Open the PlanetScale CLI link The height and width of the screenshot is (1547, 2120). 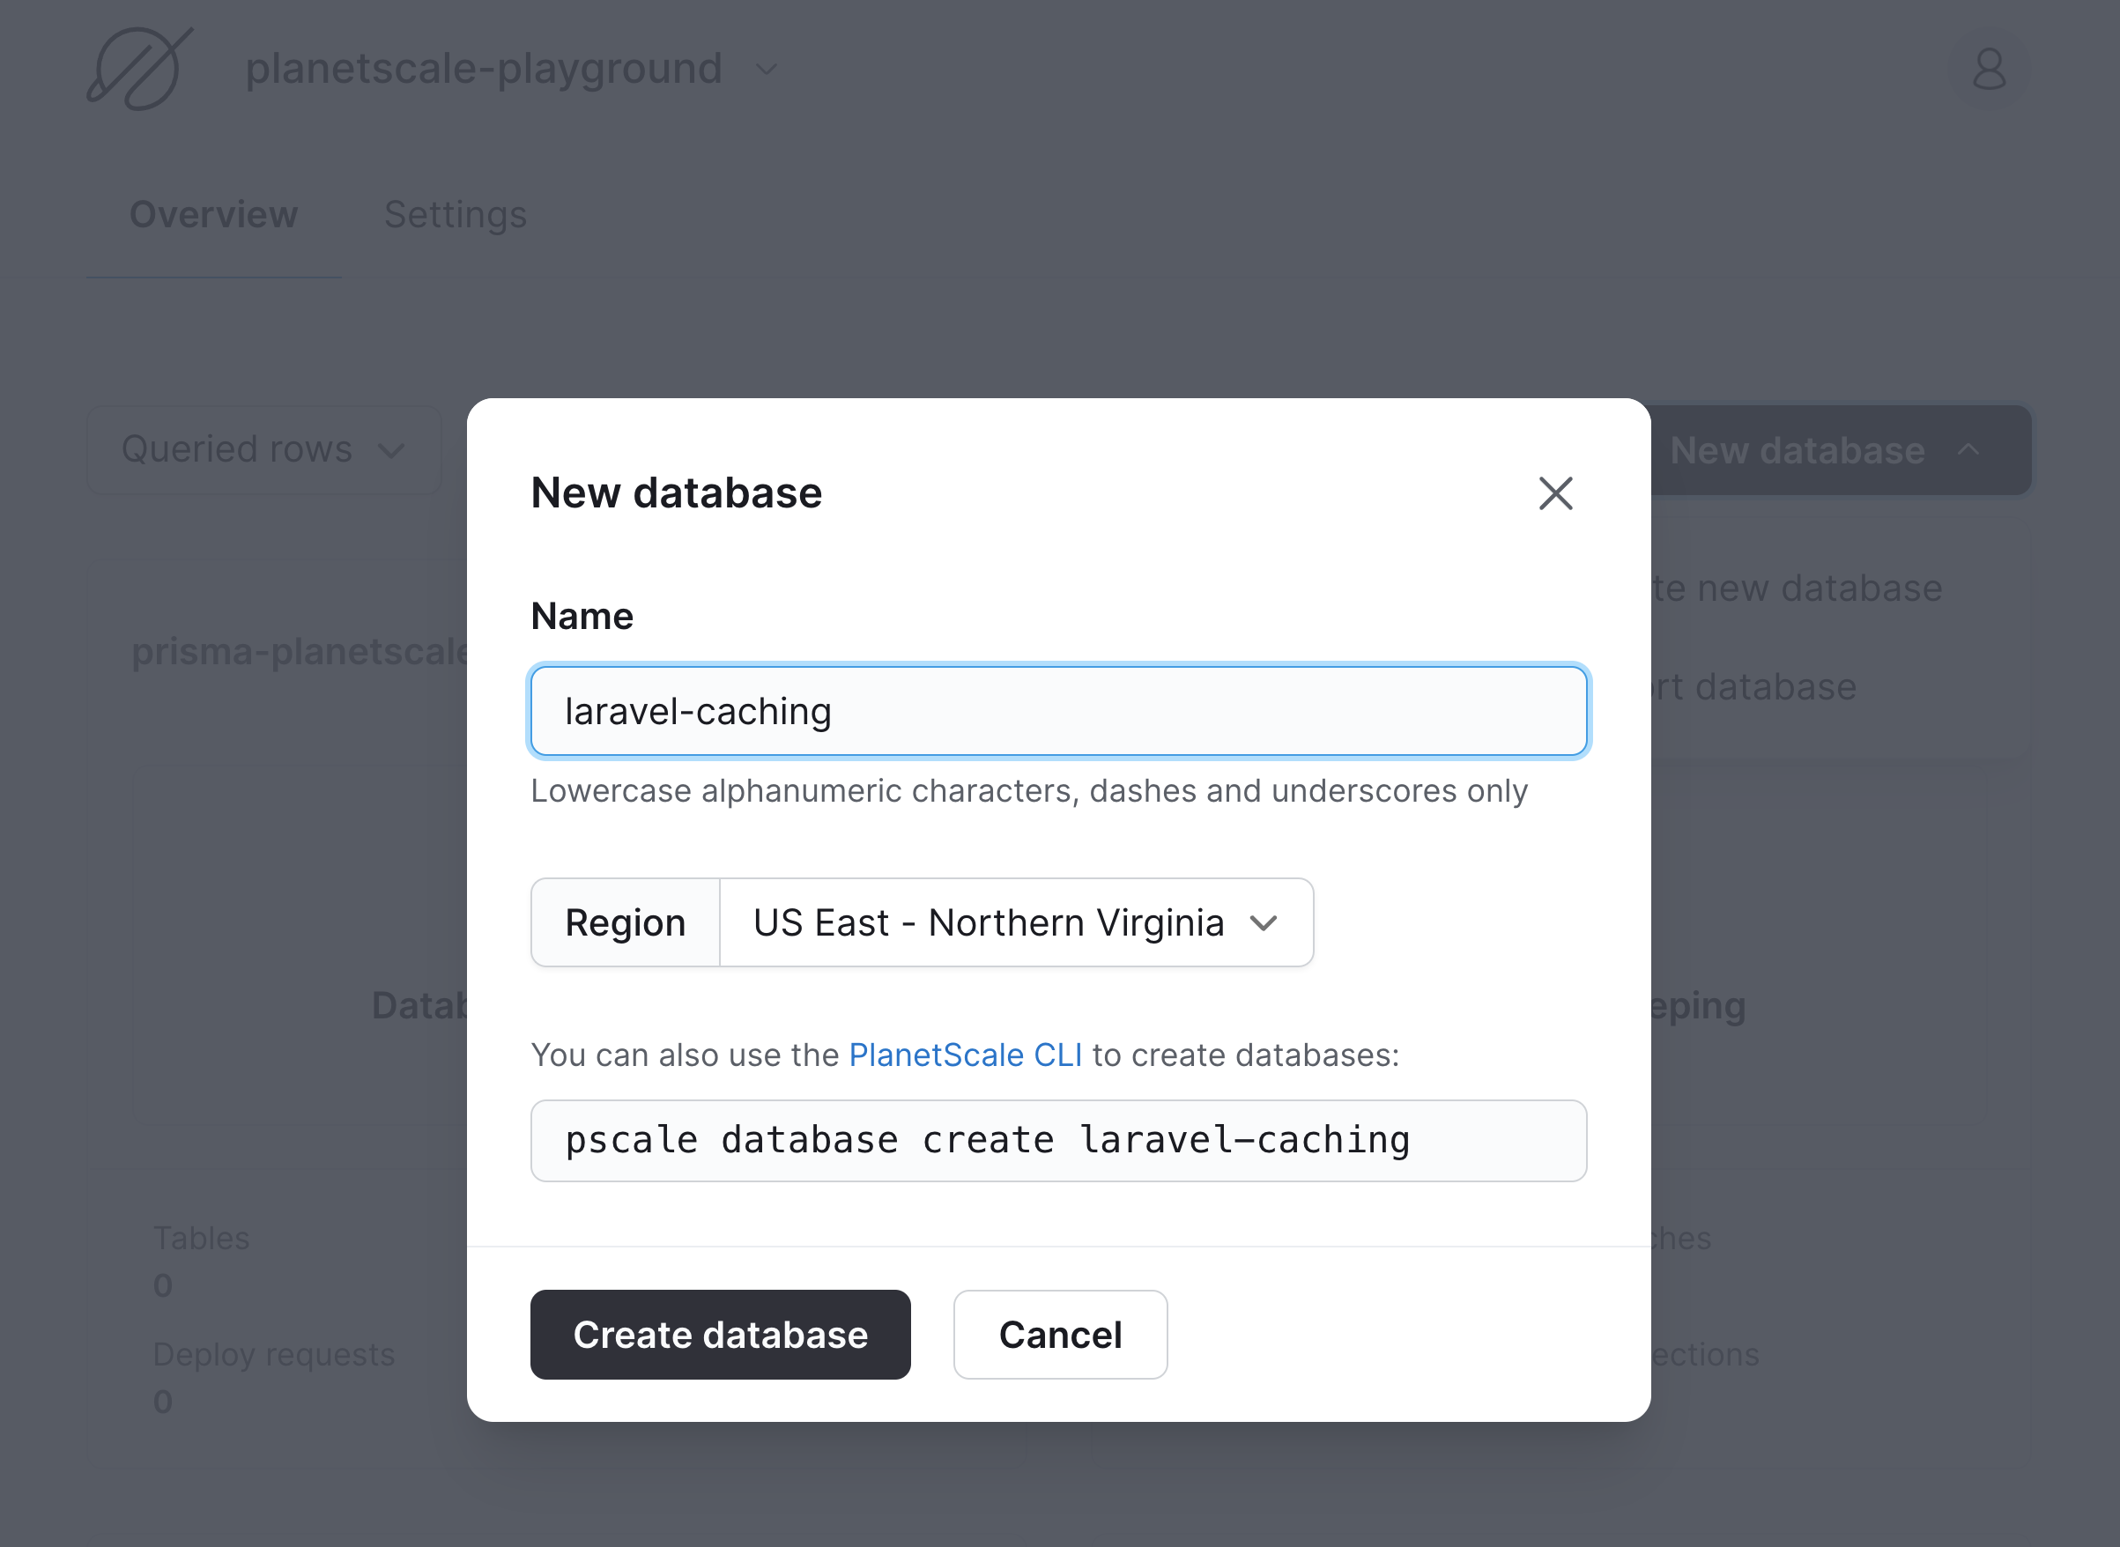click(966, 1055)
